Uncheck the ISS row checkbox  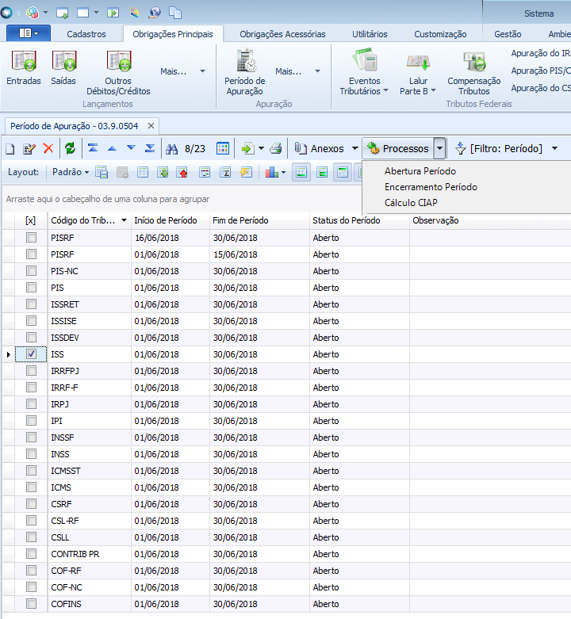coord(31,354)
